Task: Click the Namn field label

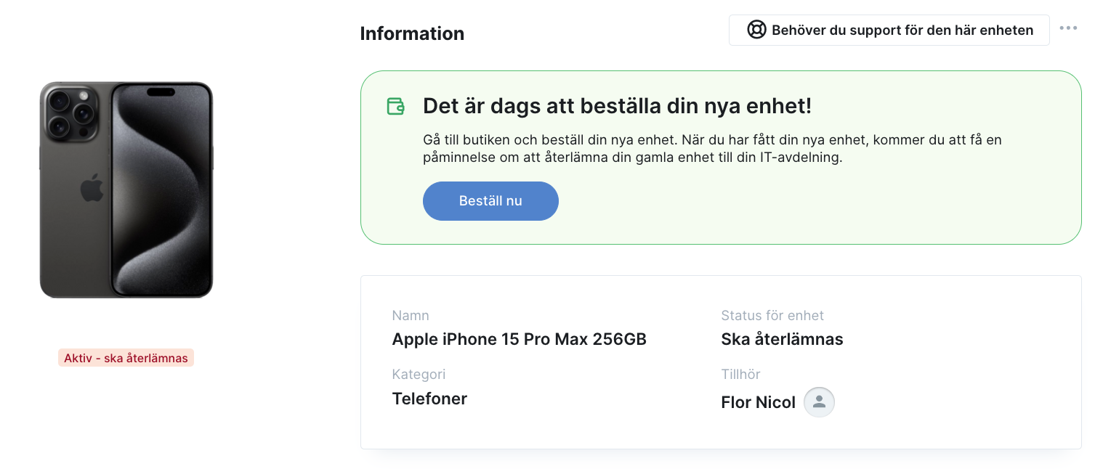Action: 411,316
